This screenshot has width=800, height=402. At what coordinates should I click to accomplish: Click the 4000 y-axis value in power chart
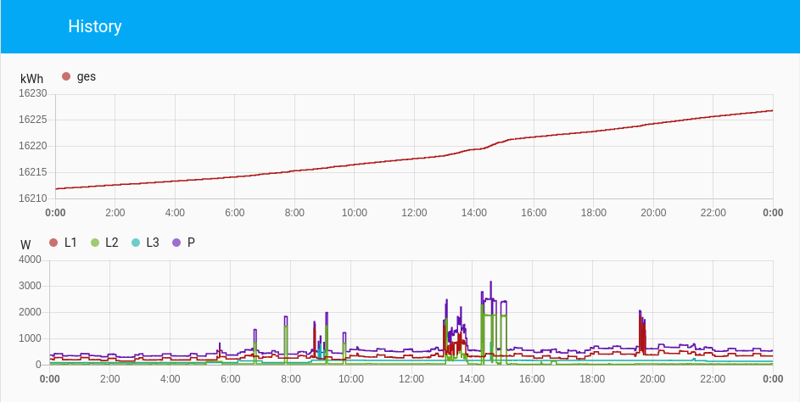tap(31, 260)
